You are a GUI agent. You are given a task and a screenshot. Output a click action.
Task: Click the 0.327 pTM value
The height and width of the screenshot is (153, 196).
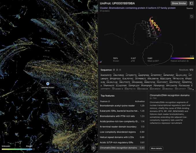133,58
